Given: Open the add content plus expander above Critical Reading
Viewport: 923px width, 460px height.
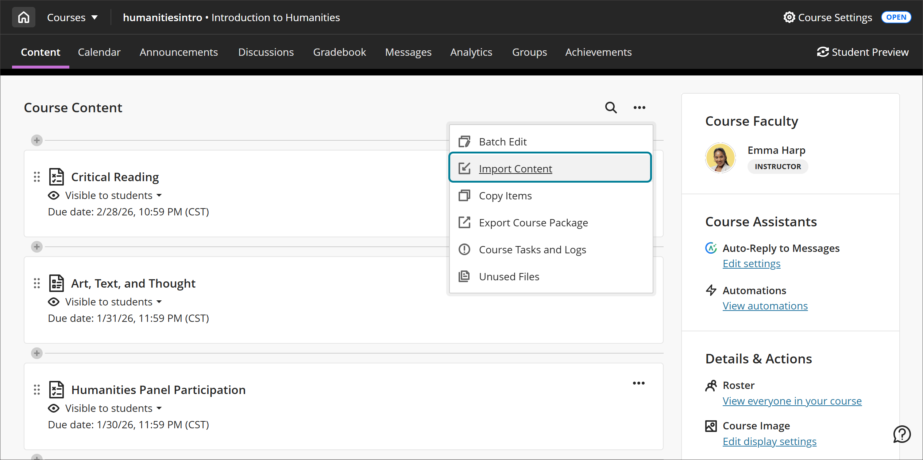Looking at the screenshot, I should (36, 140).
